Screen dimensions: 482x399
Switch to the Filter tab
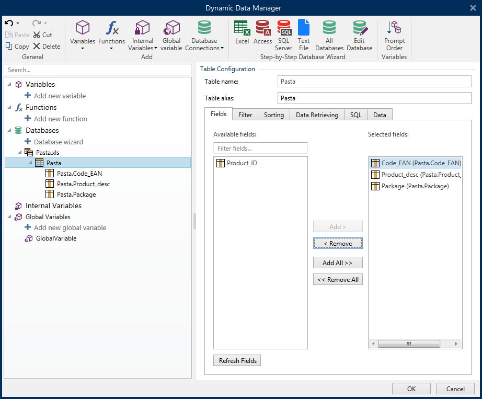pos(245,115)
